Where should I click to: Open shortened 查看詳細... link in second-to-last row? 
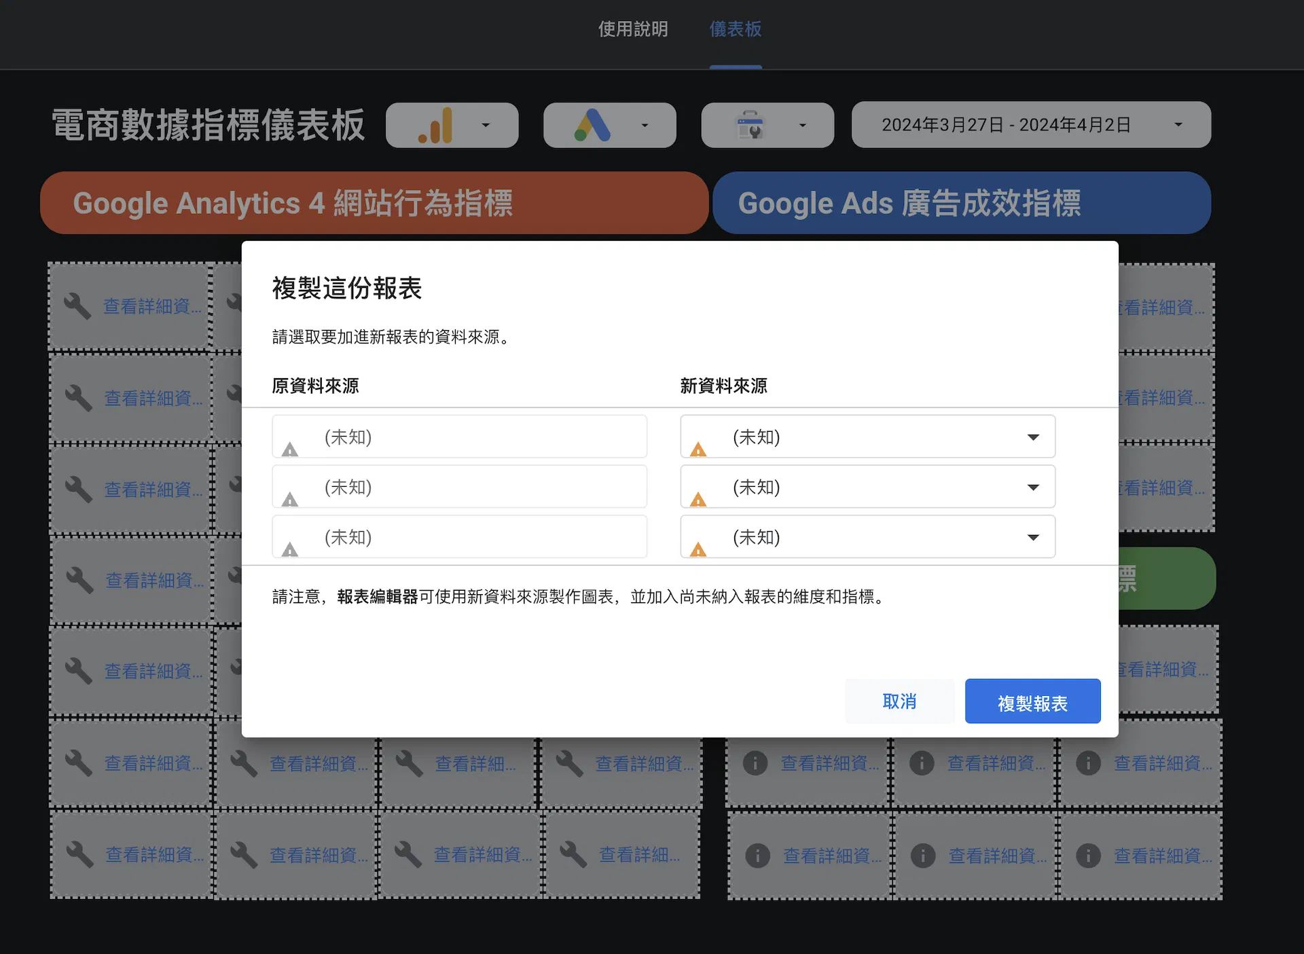[476, 764]
